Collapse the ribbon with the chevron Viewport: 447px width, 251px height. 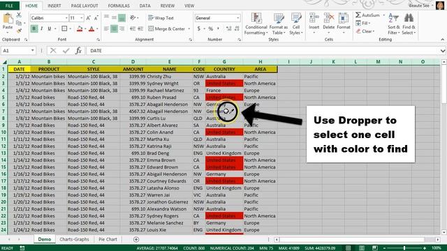click(442, 40)
